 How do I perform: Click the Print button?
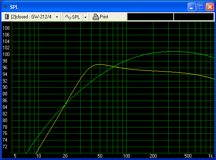click(x=100, y=17)
